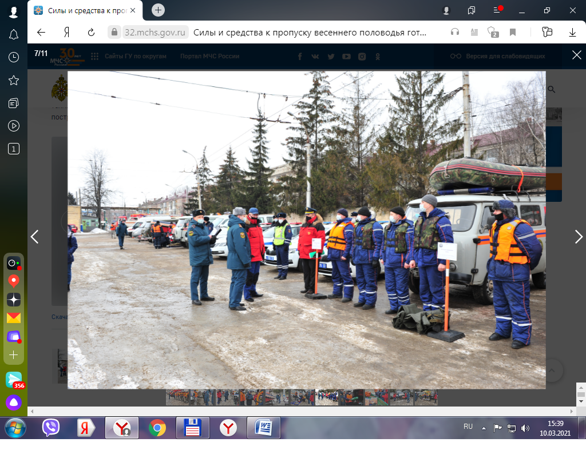Show the next gallery photo
586x474 pixels.
tap(578, 237)
